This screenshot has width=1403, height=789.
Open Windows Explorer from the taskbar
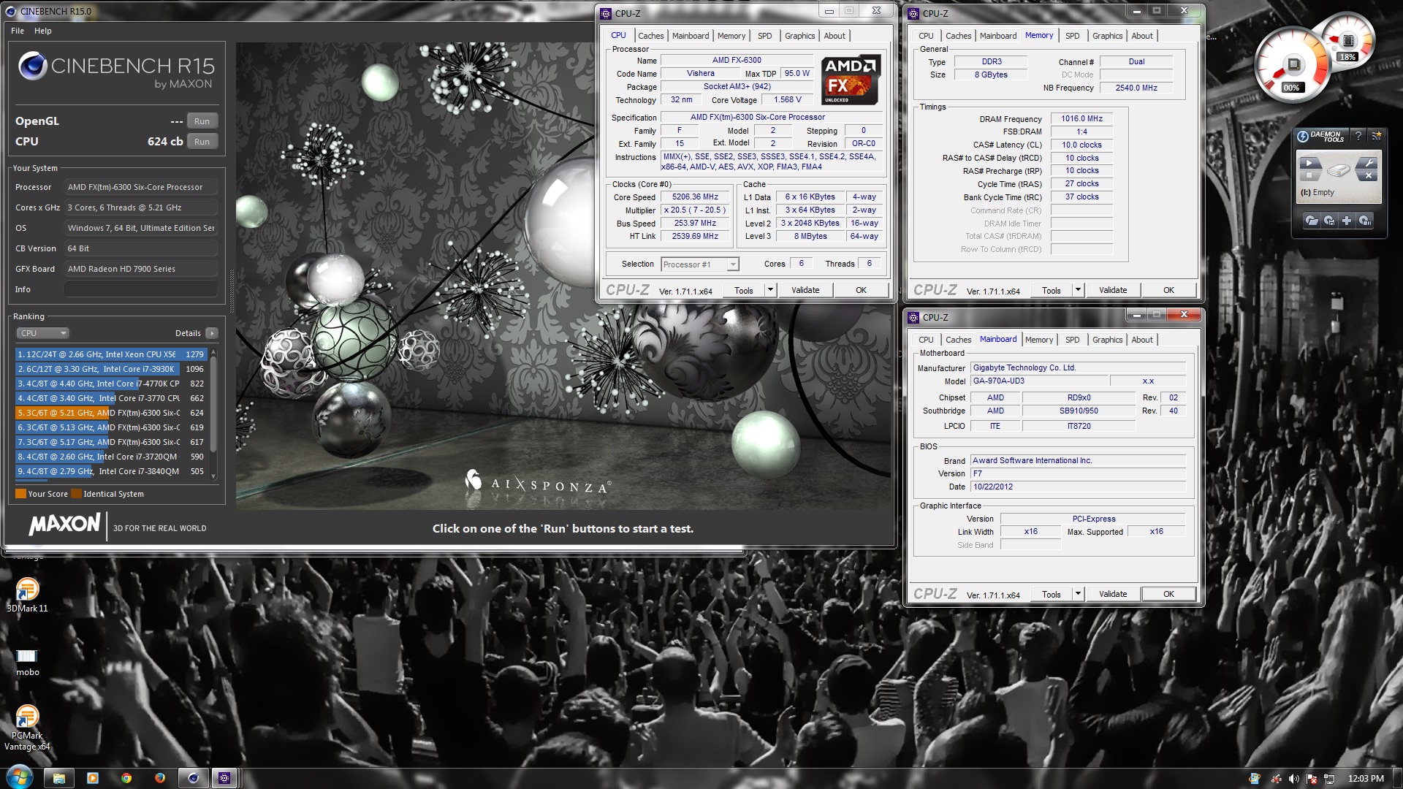click(x=59, y=778)
